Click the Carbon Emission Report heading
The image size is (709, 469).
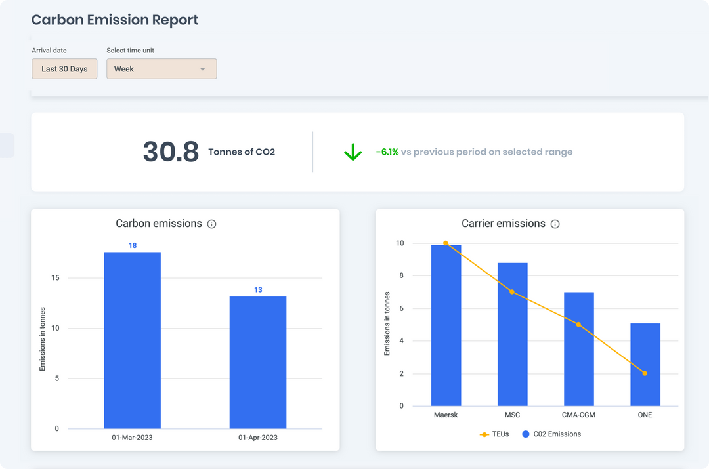[x=115, y=20]
